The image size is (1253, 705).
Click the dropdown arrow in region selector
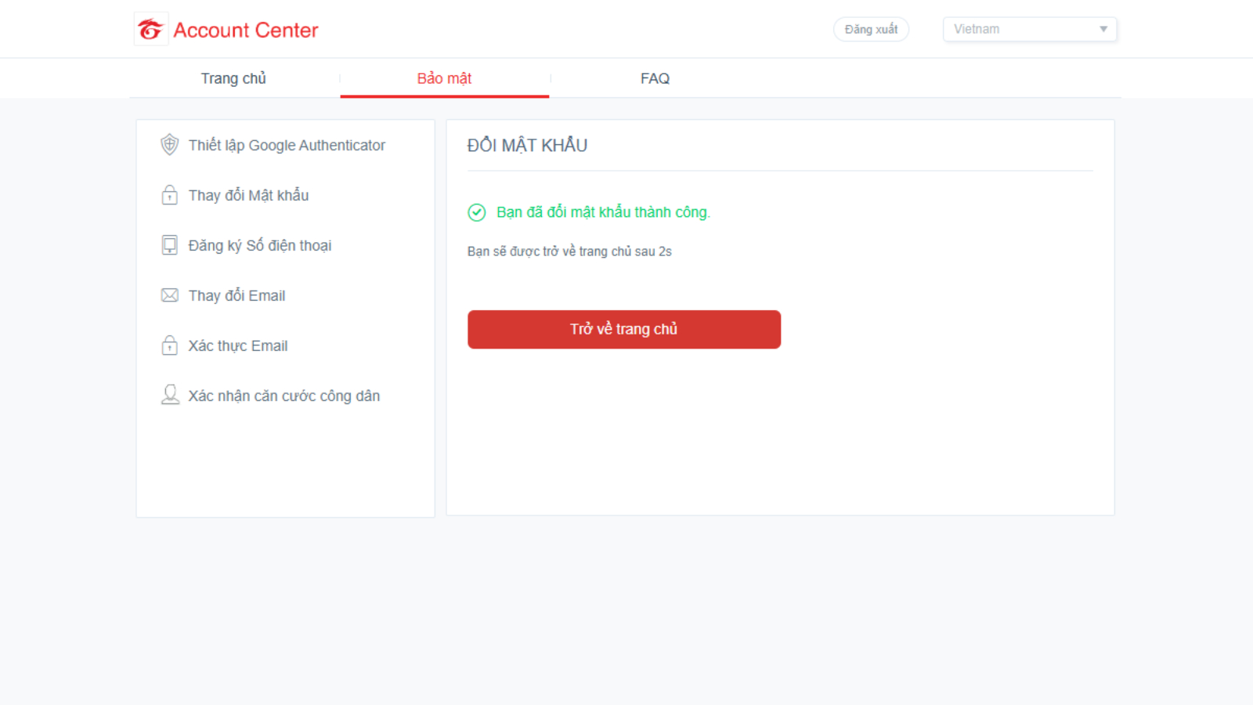click(1103, 29)
